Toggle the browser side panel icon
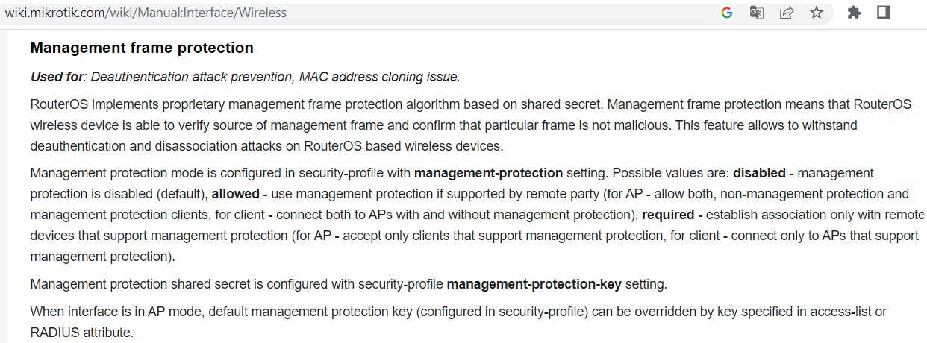 [x=884, y=13]
